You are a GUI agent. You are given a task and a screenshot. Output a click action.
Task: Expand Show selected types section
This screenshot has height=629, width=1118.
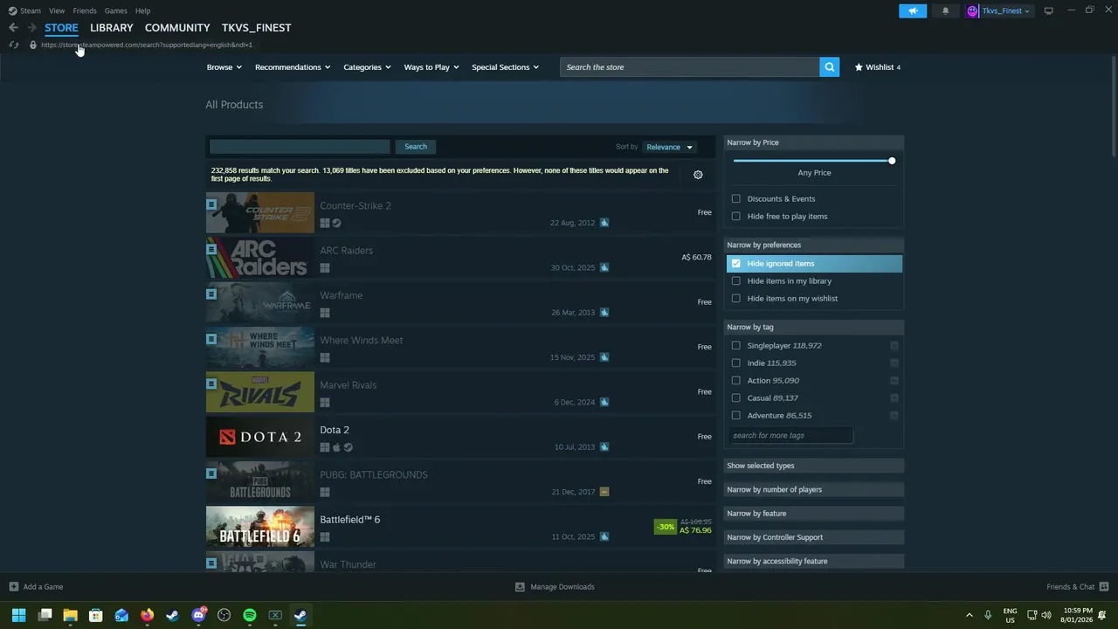tap(814, 466)
